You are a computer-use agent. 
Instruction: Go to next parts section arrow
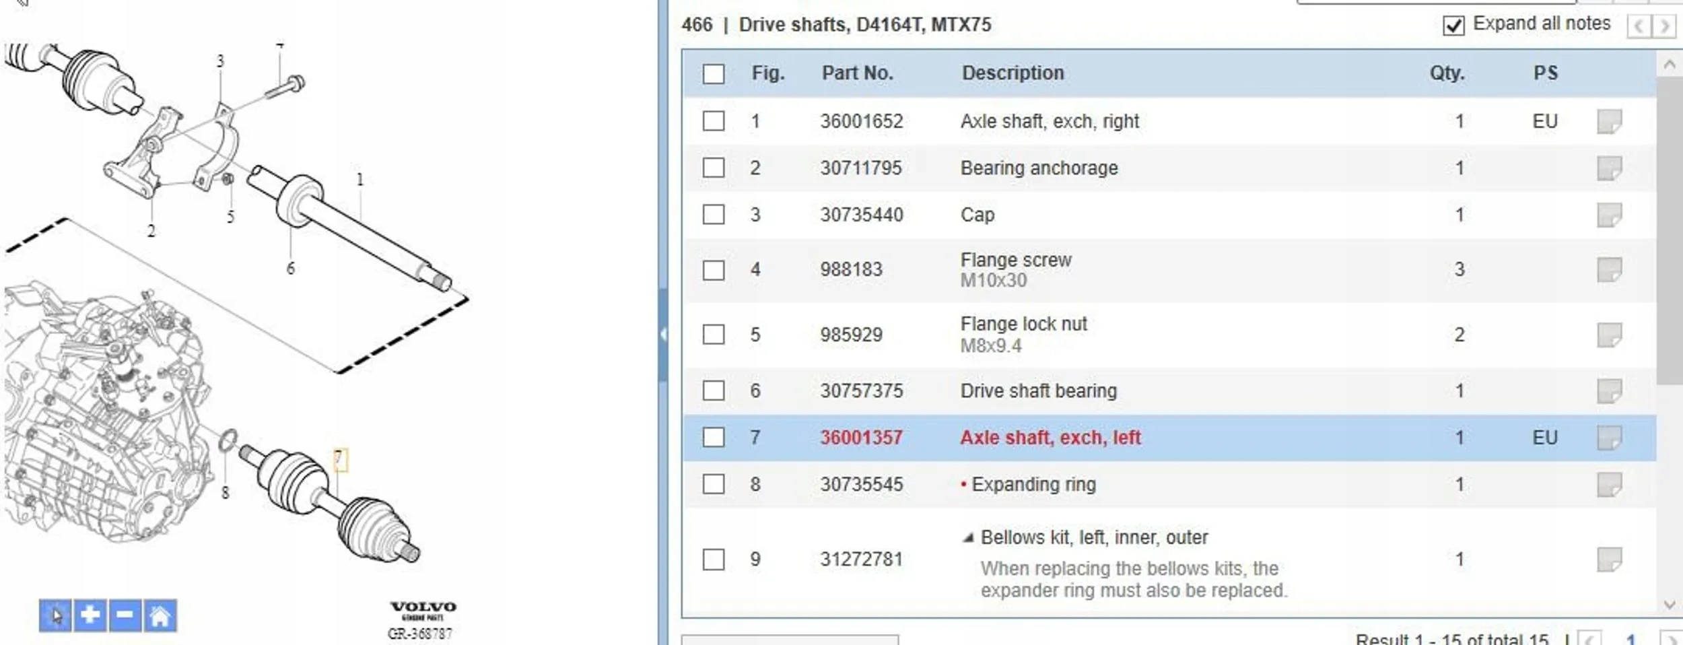pos(1664,26)
